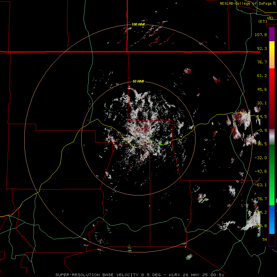The height and width of the screenshot is (277, 277).
Task: Click the '100 NMI' range ring label
Action: pyautogui.click(x=138, y=24)
